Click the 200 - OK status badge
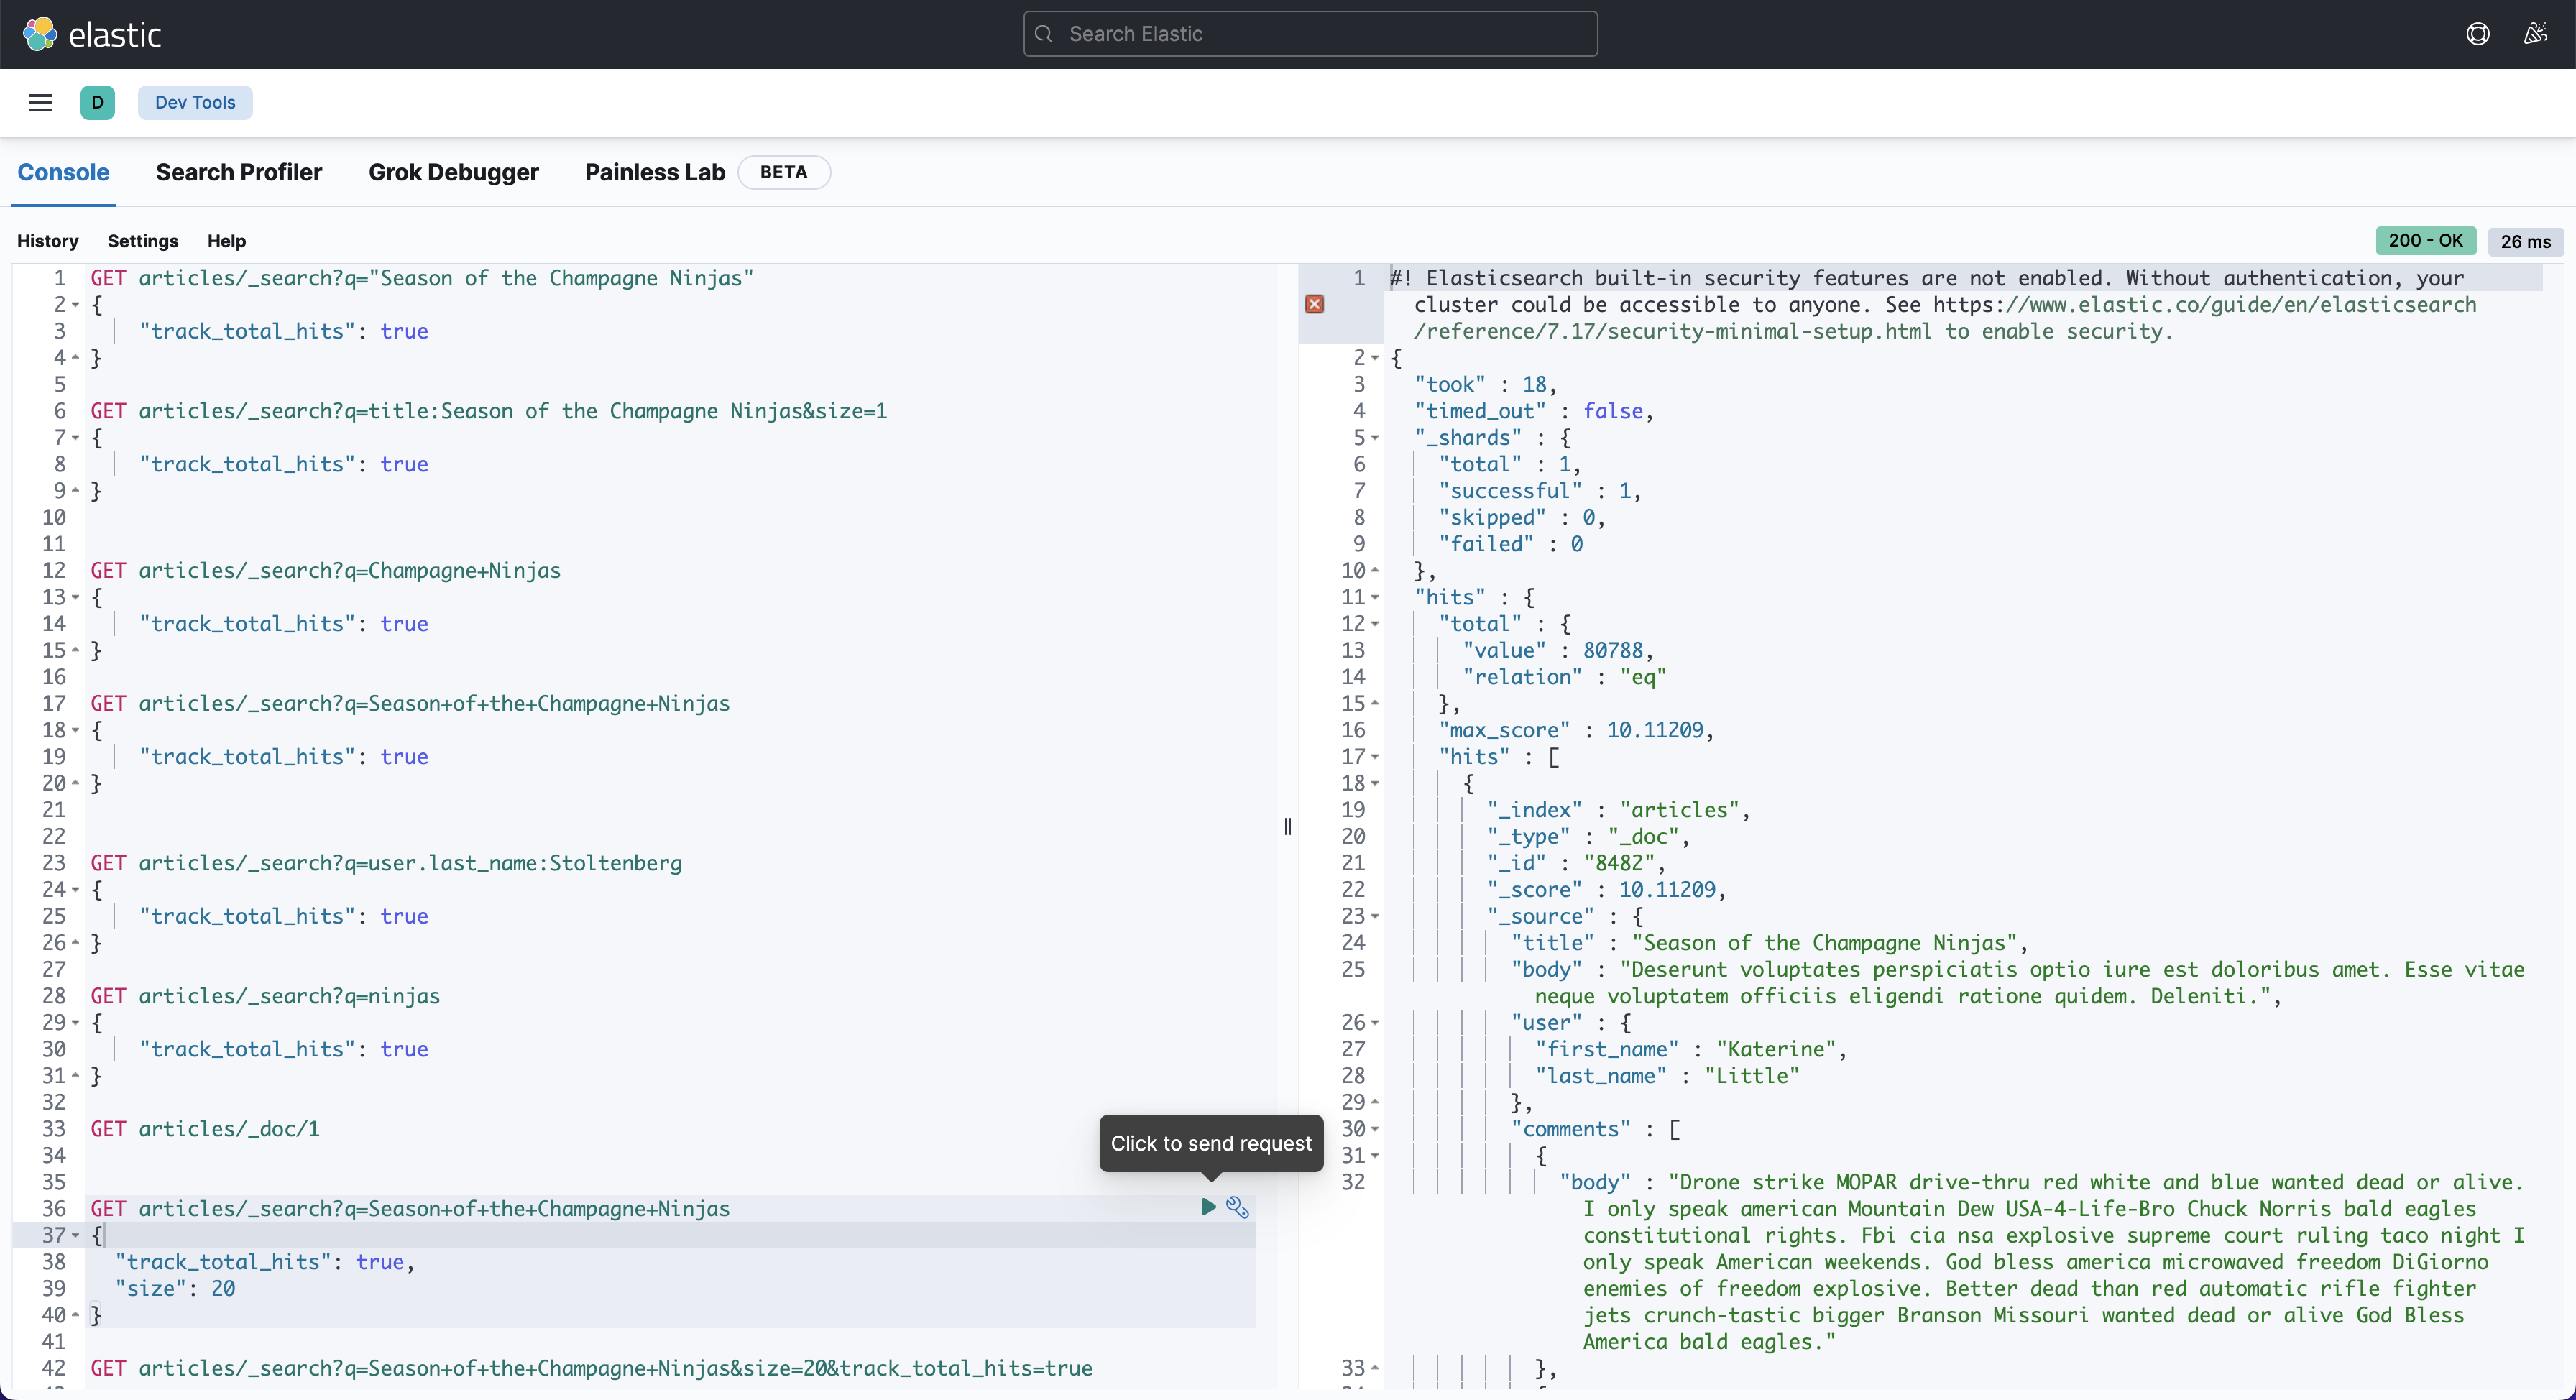 coord(2426,241)
